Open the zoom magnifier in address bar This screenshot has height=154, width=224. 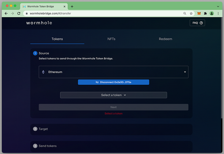coord(185,13)
